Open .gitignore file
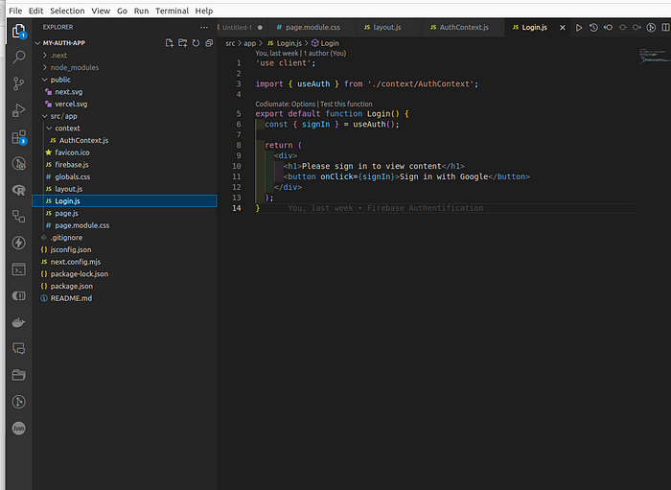The height and width of the screenshot is (490, 671). tap(66, 238)
